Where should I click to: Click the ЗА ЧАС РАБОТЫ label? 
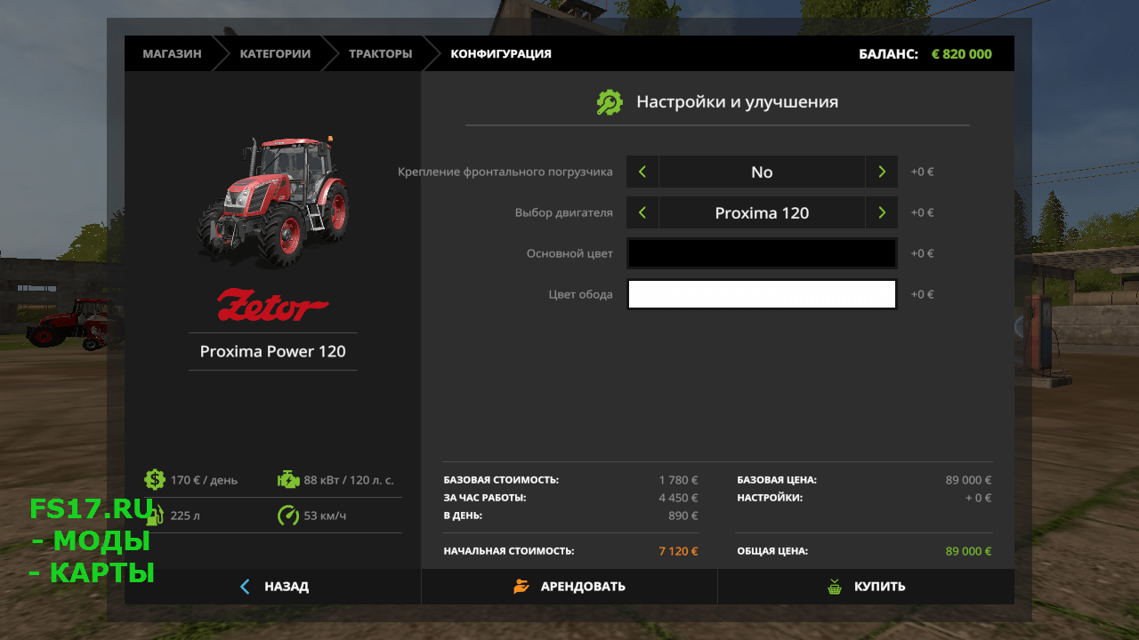pos(485,498)
